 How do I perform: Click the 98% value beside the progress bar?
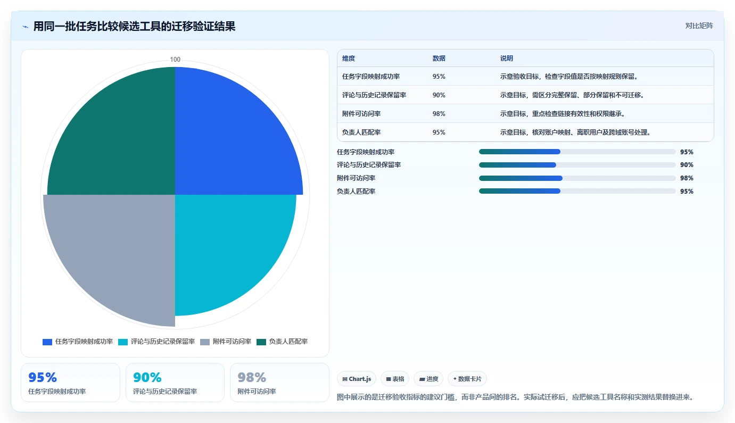(687, 178)
